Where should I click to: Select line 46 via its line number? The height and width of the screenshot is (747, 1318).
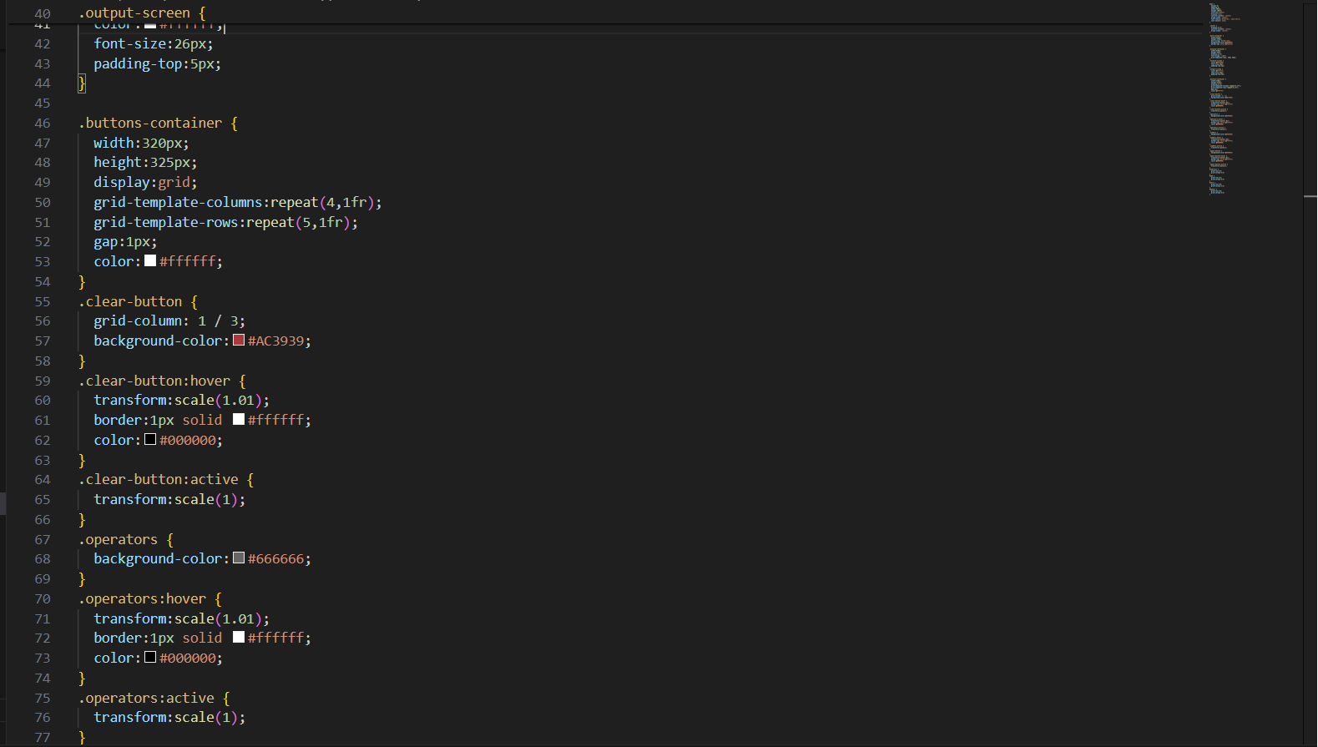[x=43, y=123]
